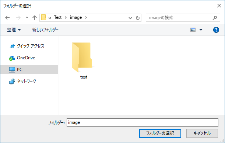Viewport: 225px width, 143px height.
Task: Click the フォルダー name input field
Action: point(143,122)
